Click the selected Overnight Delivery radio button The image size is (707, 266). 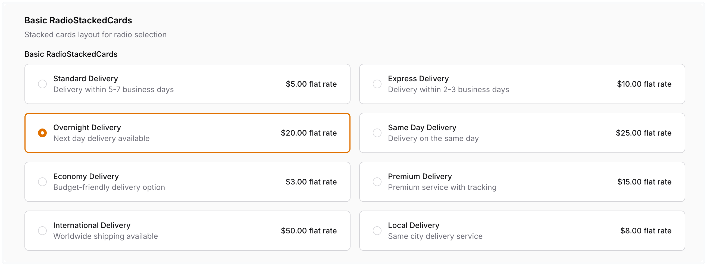[42, 133]
